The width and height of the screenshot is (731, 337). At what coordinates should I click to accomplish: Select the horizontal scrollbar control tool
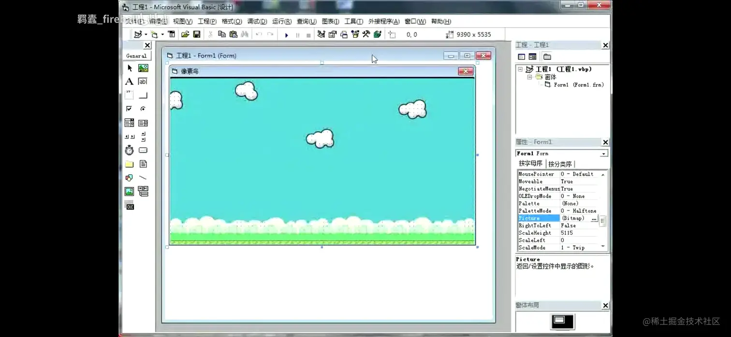[x=129, y=137]
